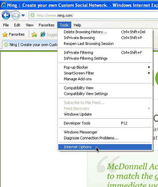
Task: Open the Help menu
Action: point(77,25)
